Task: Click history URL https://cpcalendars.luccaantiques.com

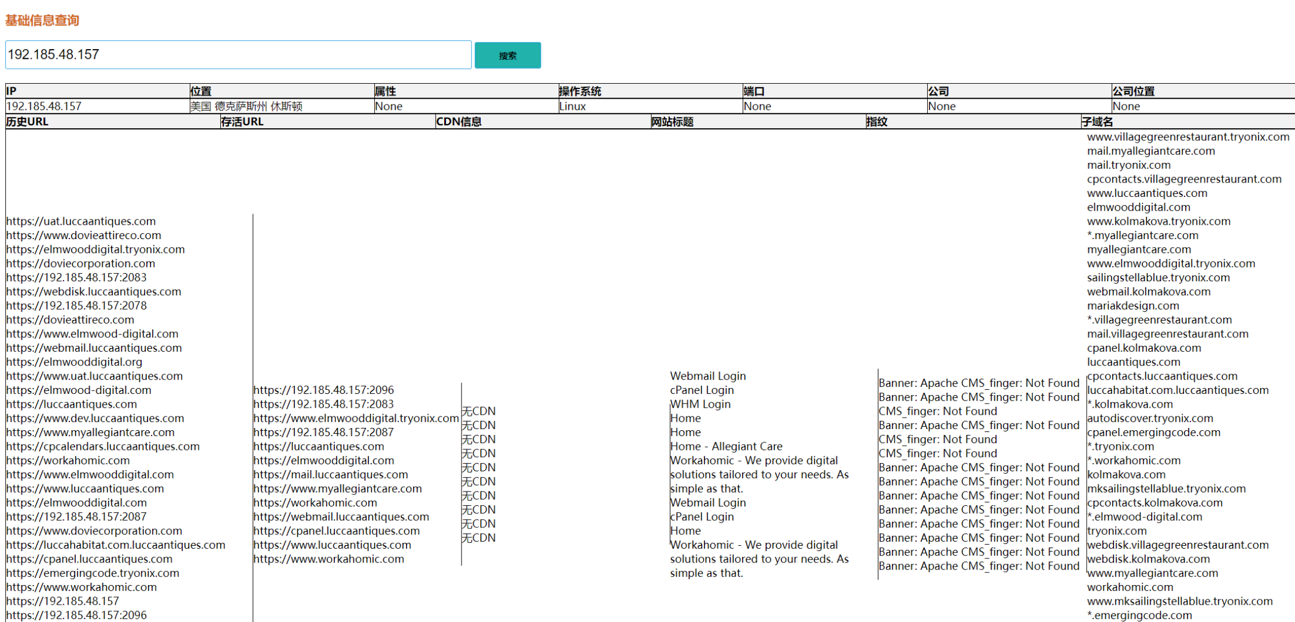Action: tap(103, 446)
